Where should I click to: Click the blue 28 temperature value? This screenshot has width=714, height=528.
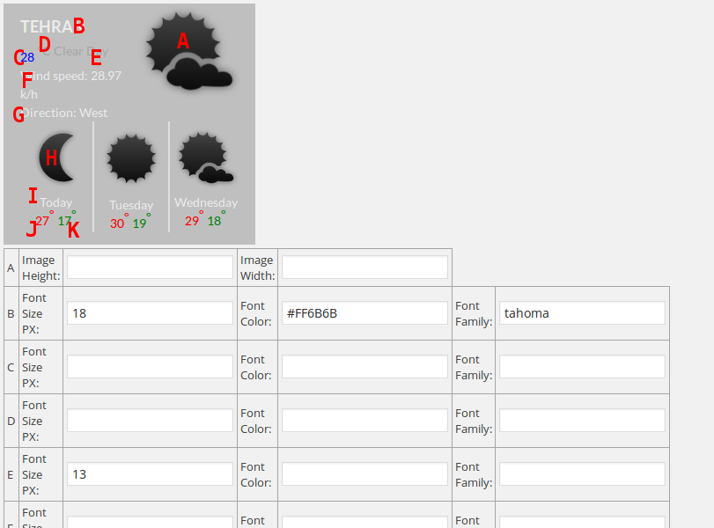click(x=27, y=57)
